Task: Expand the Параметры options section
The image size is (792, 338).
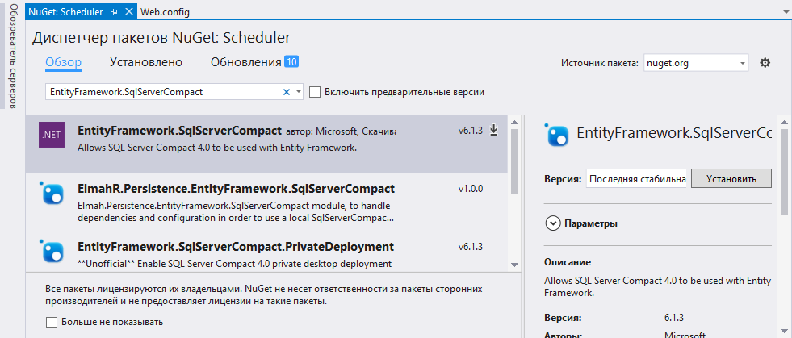Action: [553, 223]
